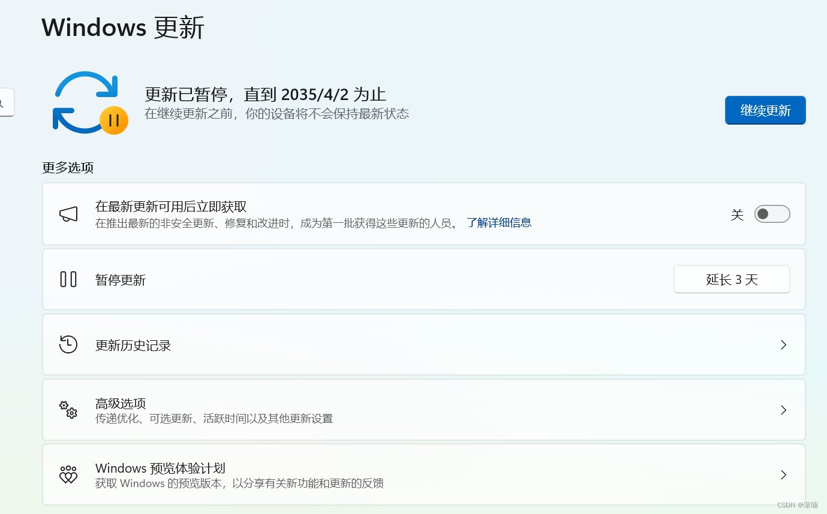Click the pause bars icon next to 暂停更新

(68, 279)
